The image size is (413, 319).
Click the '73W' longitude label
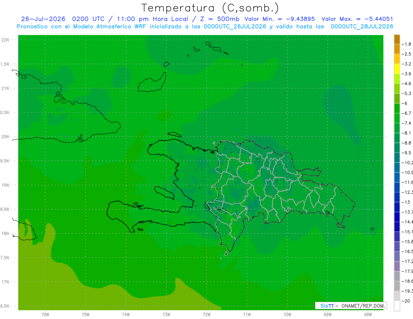166,315
